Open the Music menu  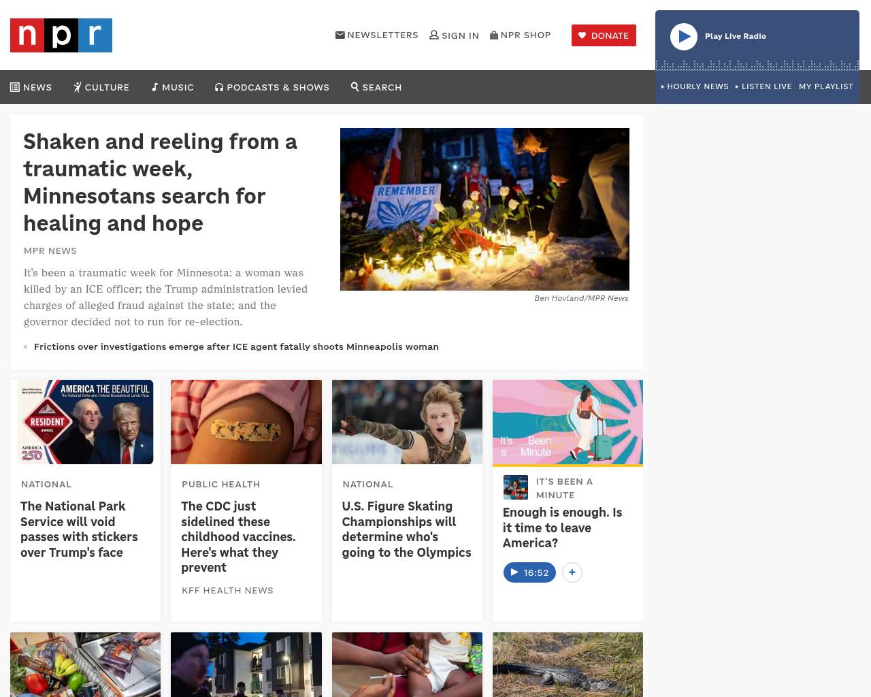tap(173, 87)
